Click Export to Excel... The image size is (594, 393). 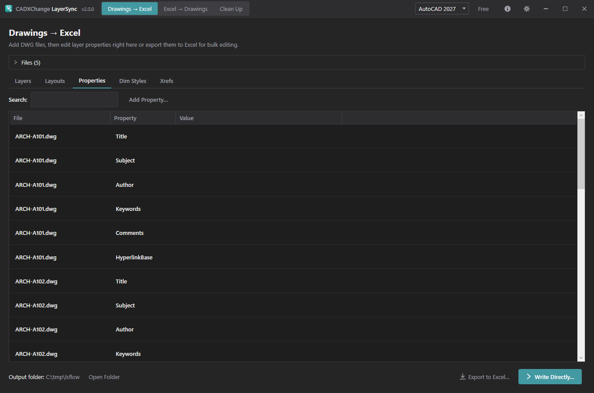click(x=485, y=377)
